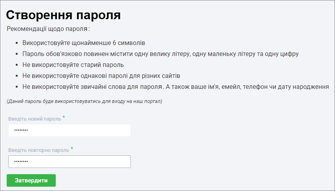Click the 'Рекомендації щодо пароля:' text
Screen dimensions: 335x191
48,29
